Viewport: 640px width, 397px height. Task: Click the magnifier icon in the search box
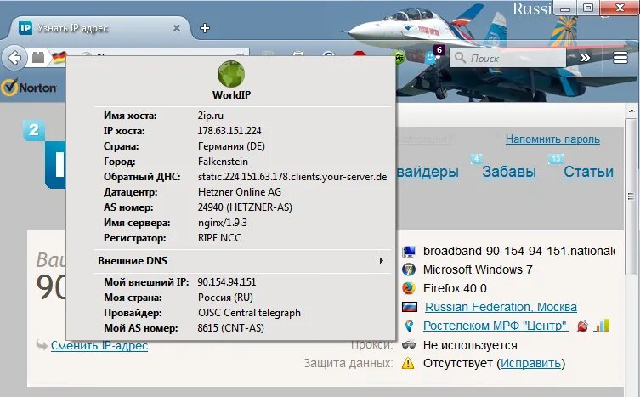460,58
